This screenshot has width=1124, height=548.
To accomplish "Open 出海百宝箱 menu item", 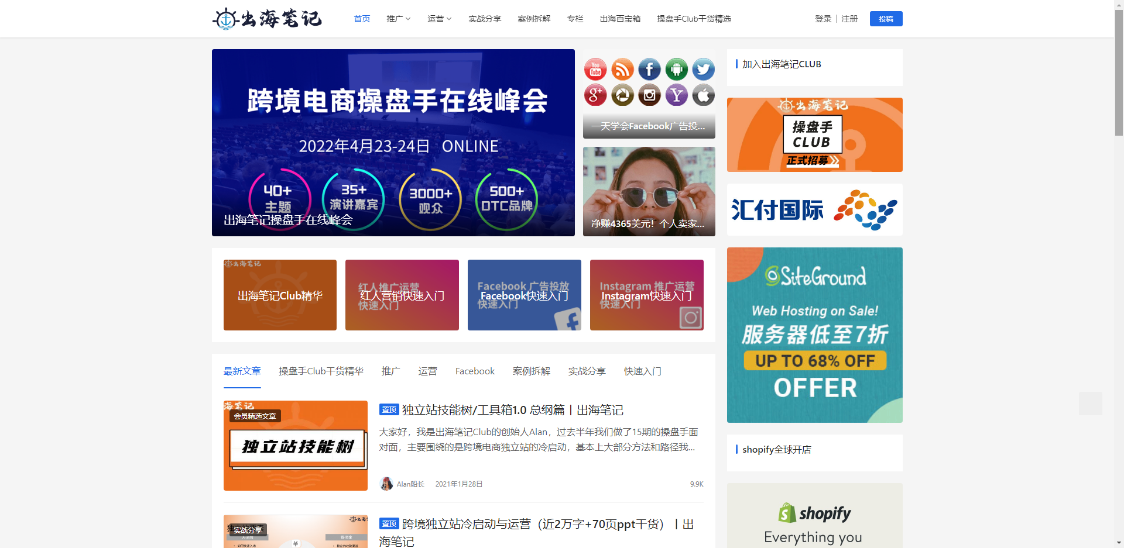I will pos(620,19).
